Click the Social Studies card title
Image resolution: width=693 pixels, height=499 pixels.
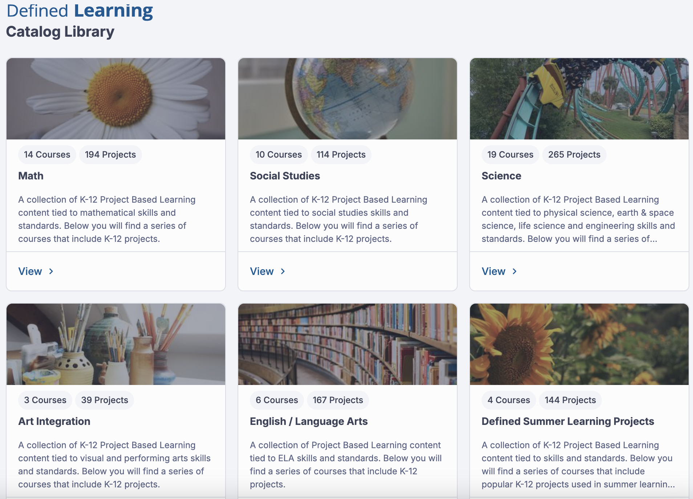285,176
